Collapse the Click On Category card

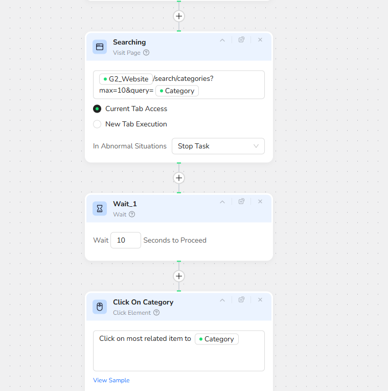[x=222, y=300]
